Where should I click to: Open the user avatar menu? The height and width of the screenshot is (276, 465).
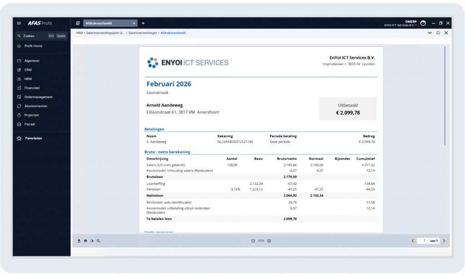click(x=423, y=23)
